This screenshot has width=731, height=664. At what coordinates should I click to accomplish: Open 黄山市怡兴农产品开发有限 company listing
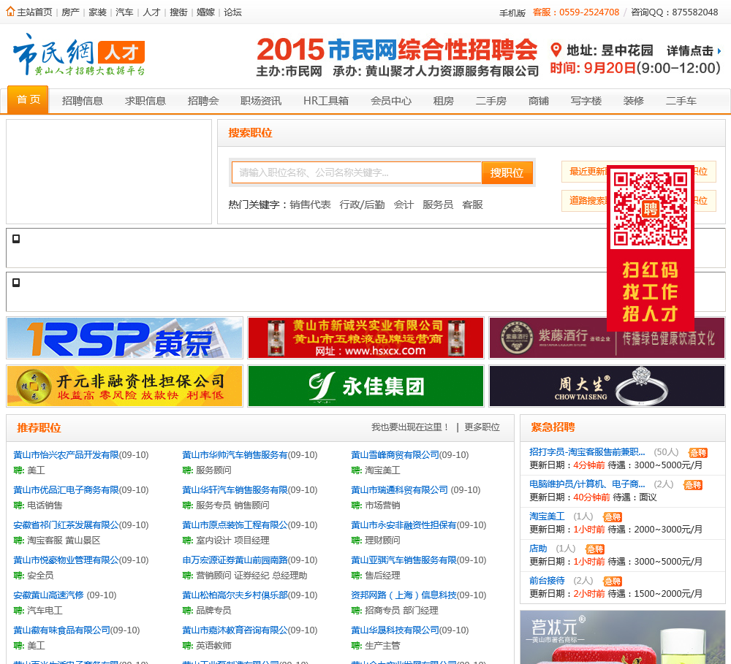click(67, 455)
